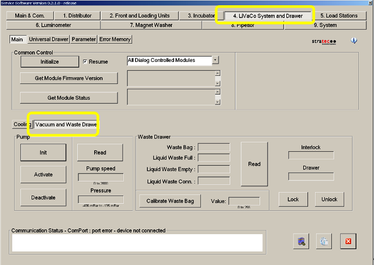Switch to the 6. Luminometer tab
Viewport: 374px width, 265px height.
click(54, 25)
